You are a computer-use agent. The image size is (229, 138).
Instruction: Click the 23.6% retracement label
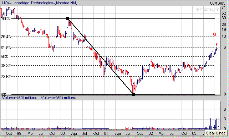pyautogui.click(x=6, y=76)
